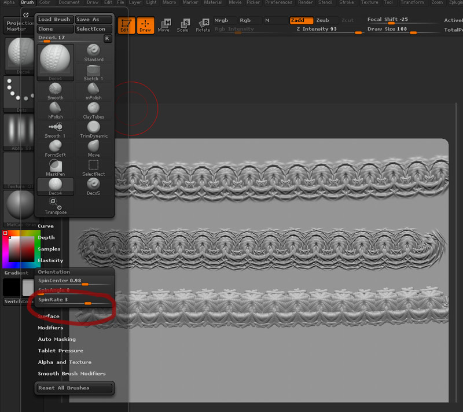Pick the Transpose brush
Viewport: 463px width, 412px height.
point(55,206)
